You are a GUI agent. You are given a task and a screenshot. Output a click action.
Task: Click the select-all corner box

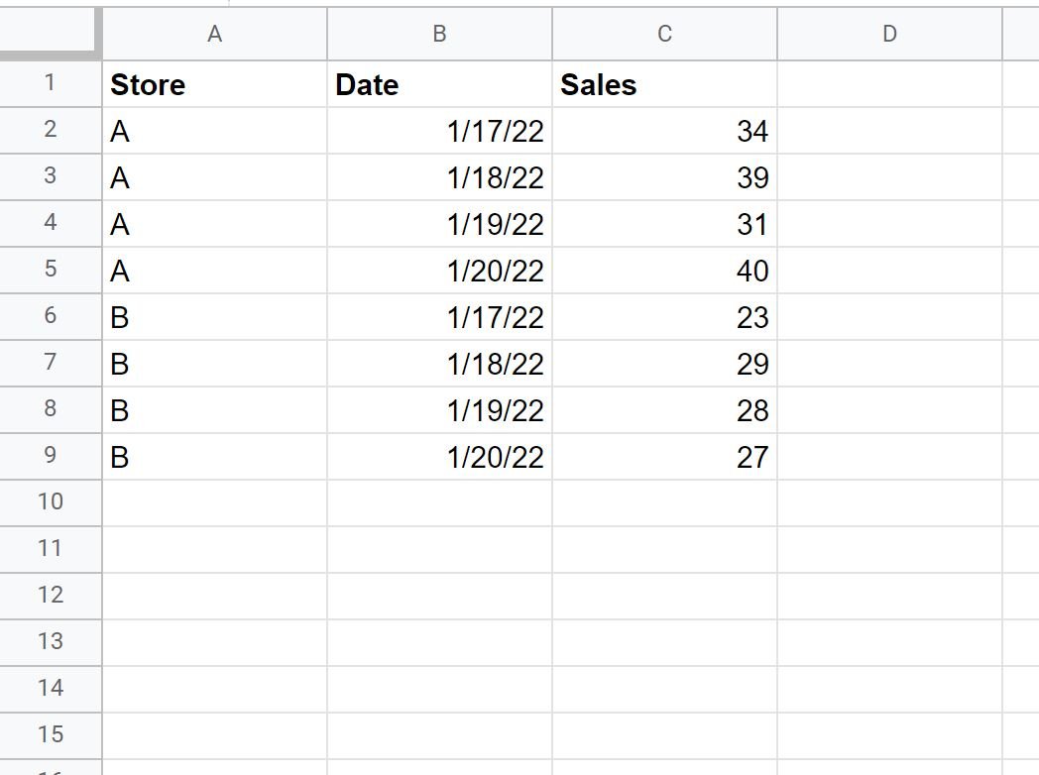click(x=49, y=31)
